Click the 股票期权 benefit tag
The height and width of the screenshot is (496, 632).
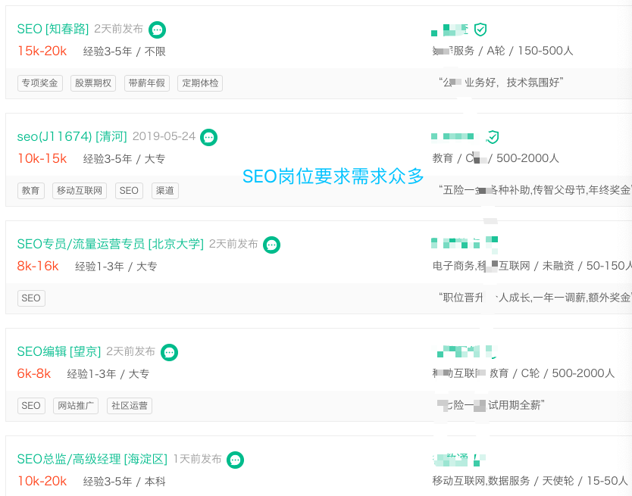pos(93,83)
